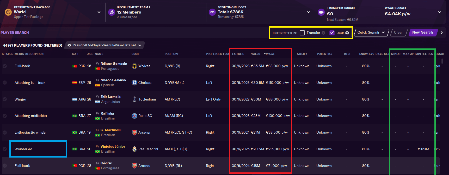Click the Recruitment Team members icon

pos(112,12)
